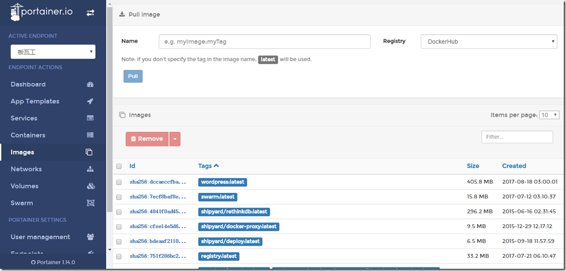
Task: Click the Portainer.io logo
Action: (x=41, y=12)
